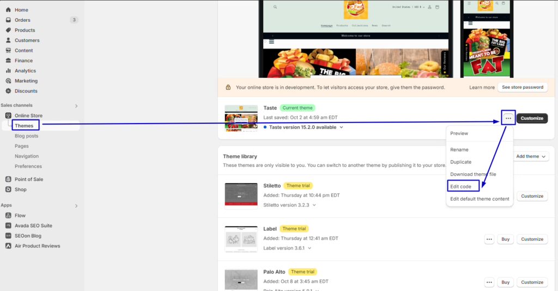This screenshot has width=558, height=291.
Task: Click the Current theme badge
Action: coord(298,108)
